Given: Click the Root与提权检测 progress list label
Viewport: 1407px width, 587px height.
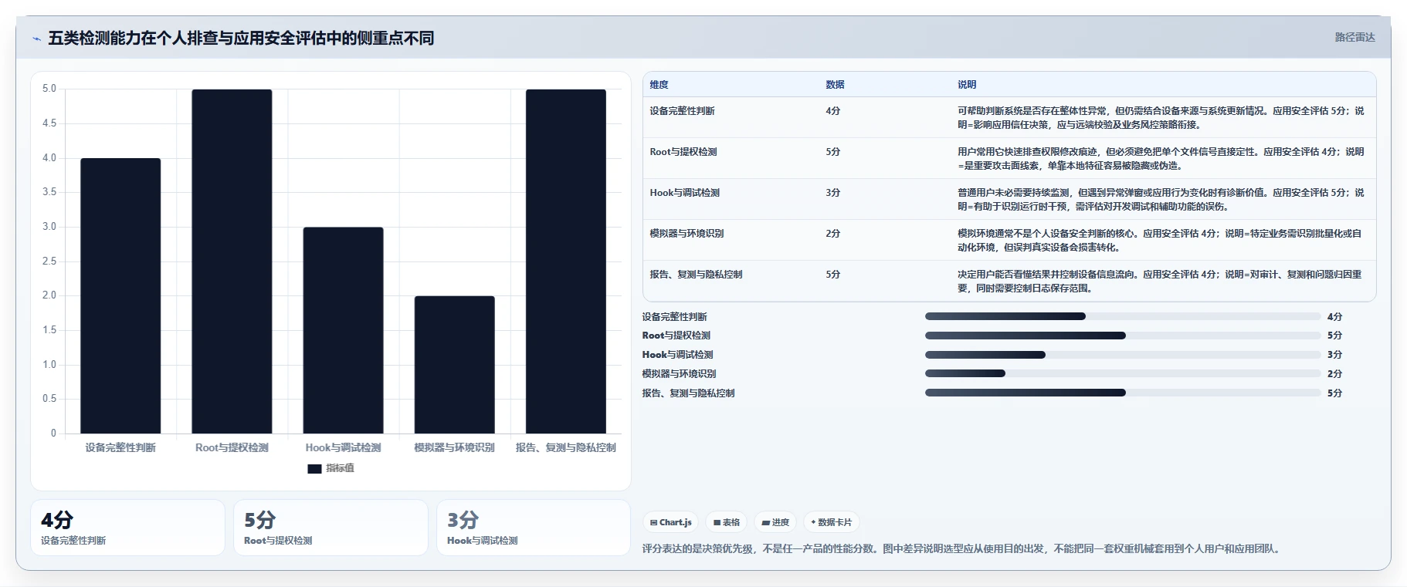Looking at the screenshot, I should click(676, 336).
